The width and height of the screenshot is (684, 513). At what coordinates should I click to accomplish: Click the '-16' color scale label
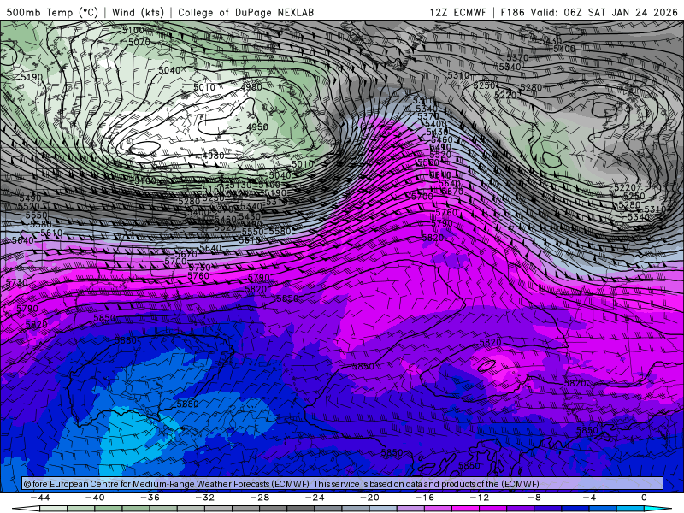pos(424,498)
